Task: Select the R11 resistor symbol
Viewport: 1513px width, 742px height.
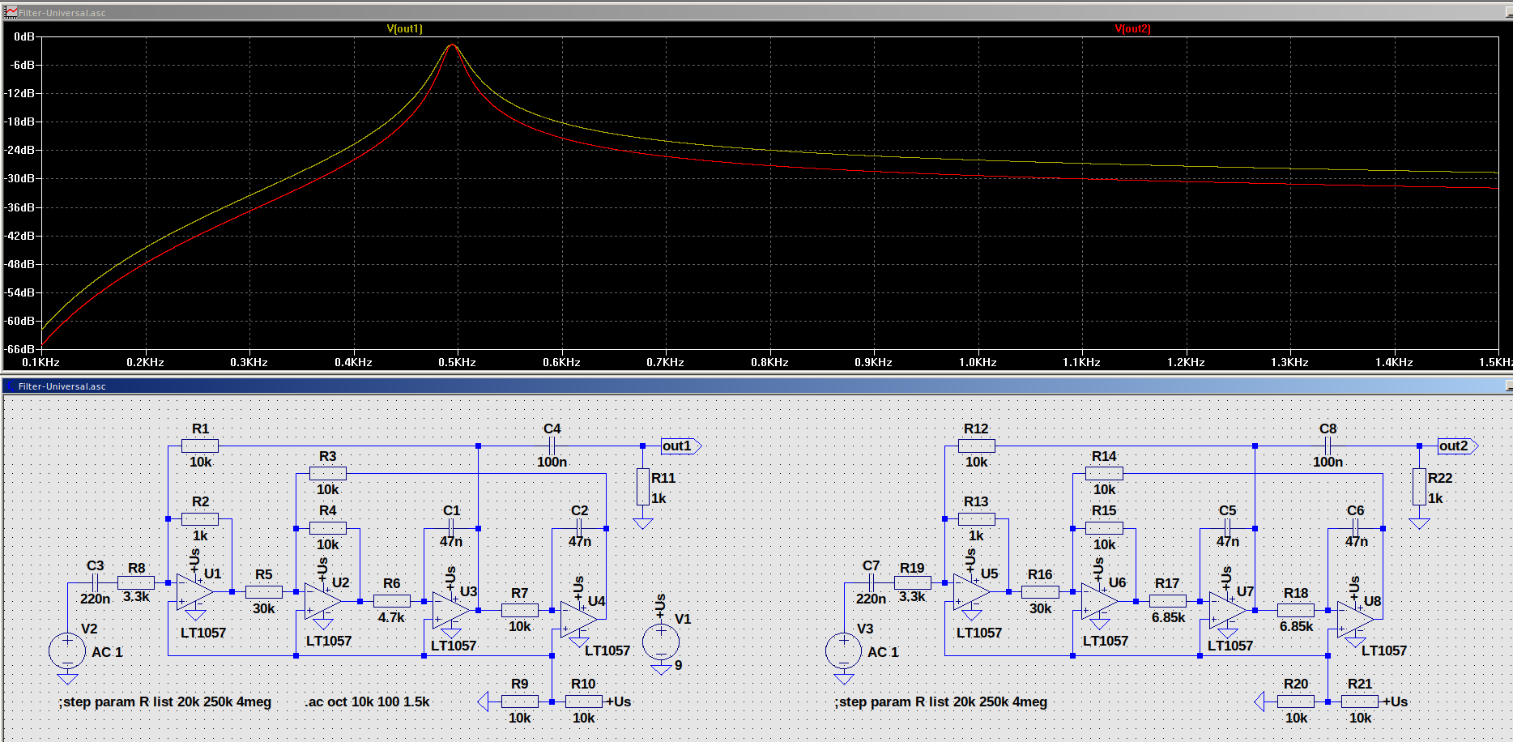Action: pos(643,487)
